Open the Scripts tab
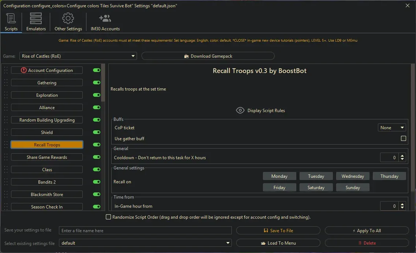416x253 pixels. pos(11,23)
